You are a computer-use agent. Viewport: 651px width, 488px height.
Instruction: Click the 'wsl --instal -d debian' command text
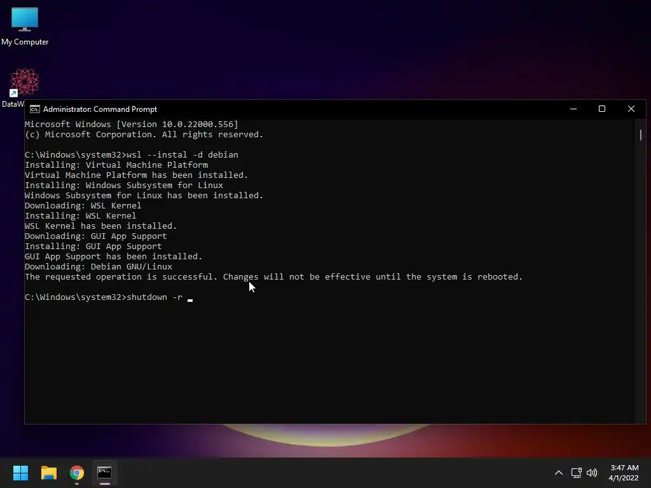click(x=182, y=155)
